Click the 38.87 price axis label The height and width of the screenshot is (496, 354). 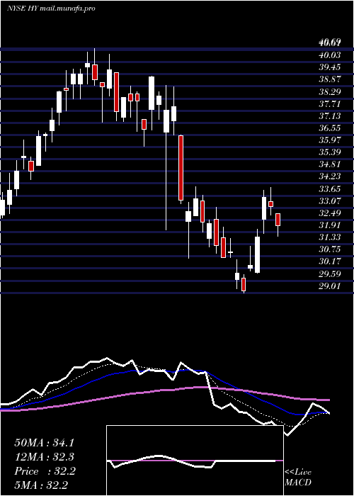pyautogui.click(x=329, y=79)
